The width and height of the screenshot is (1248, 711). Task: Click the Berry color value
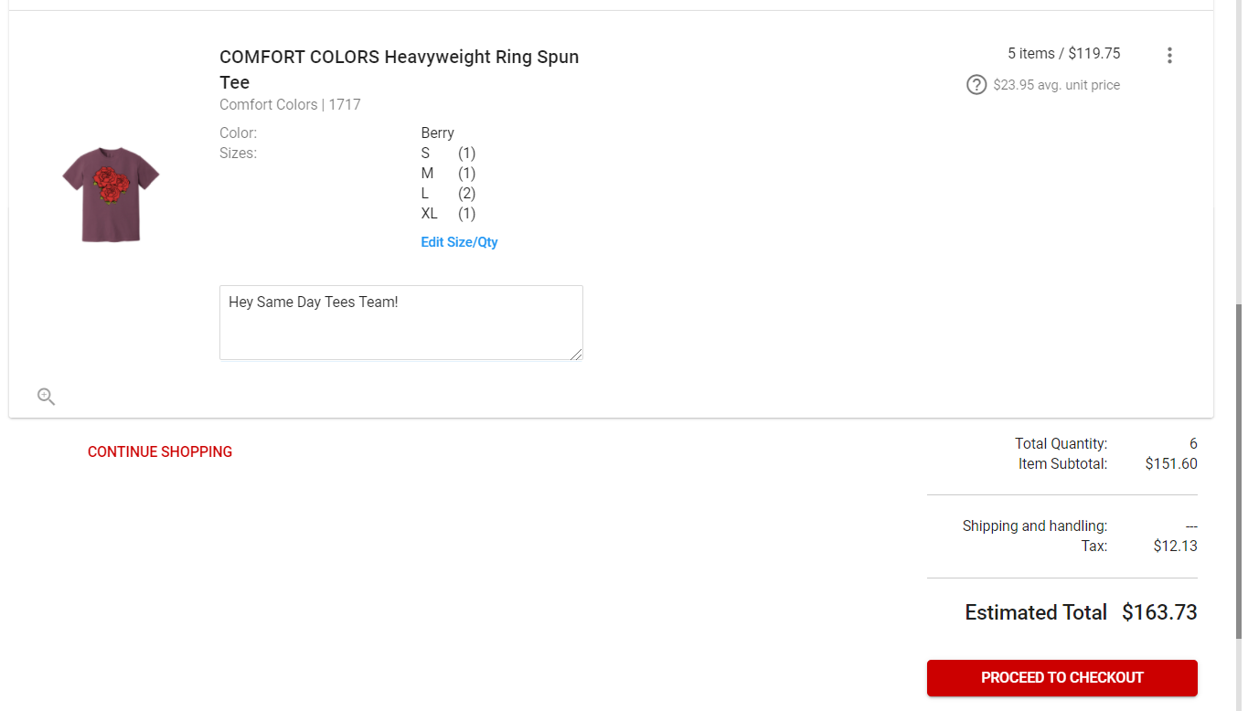coord(438,133)
